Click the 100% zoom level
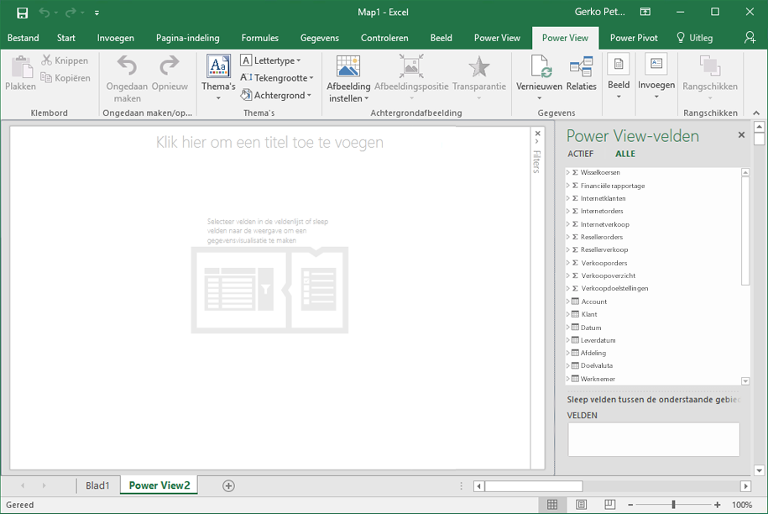The height and width of the screenshot is (514, 768). click(741, 505)
